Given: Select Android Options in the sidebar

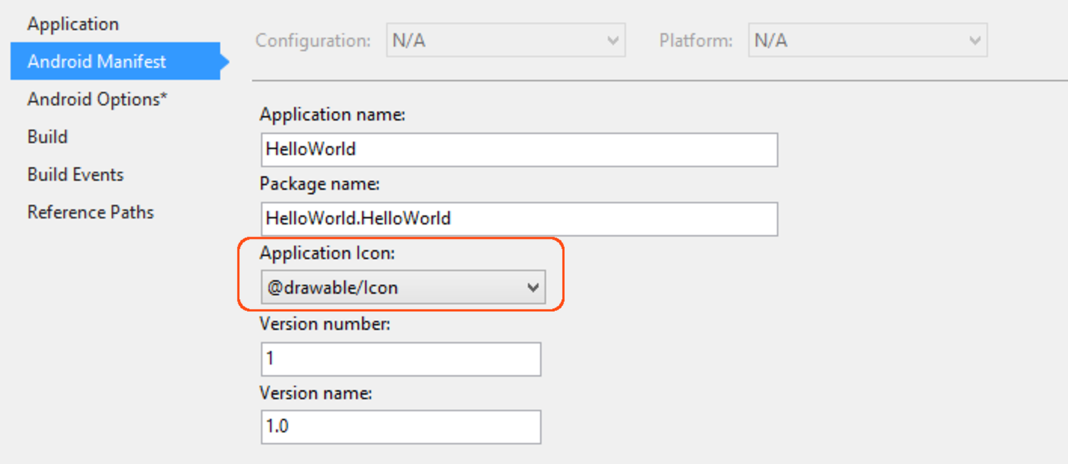Looking at the screenshot, I should pyautogui.click(x=97, y=99).
